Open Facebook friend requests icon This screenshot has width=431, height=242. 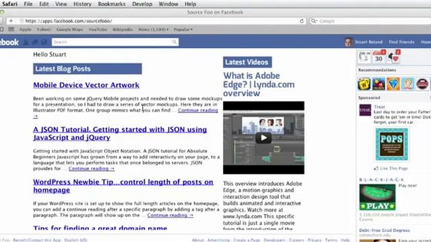click(26, 42)
